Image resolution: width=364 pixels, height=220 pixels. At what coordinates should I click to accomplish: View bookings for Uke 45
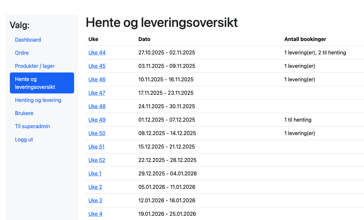[97, 66]
